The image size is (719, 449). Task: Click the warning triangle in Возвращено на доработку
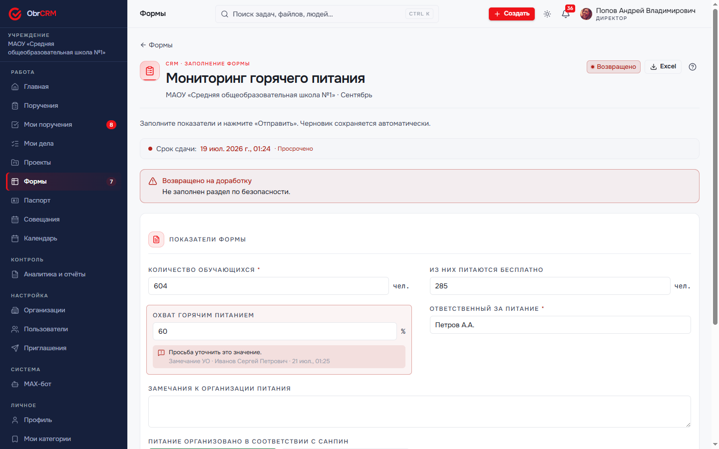coord(153,181)
